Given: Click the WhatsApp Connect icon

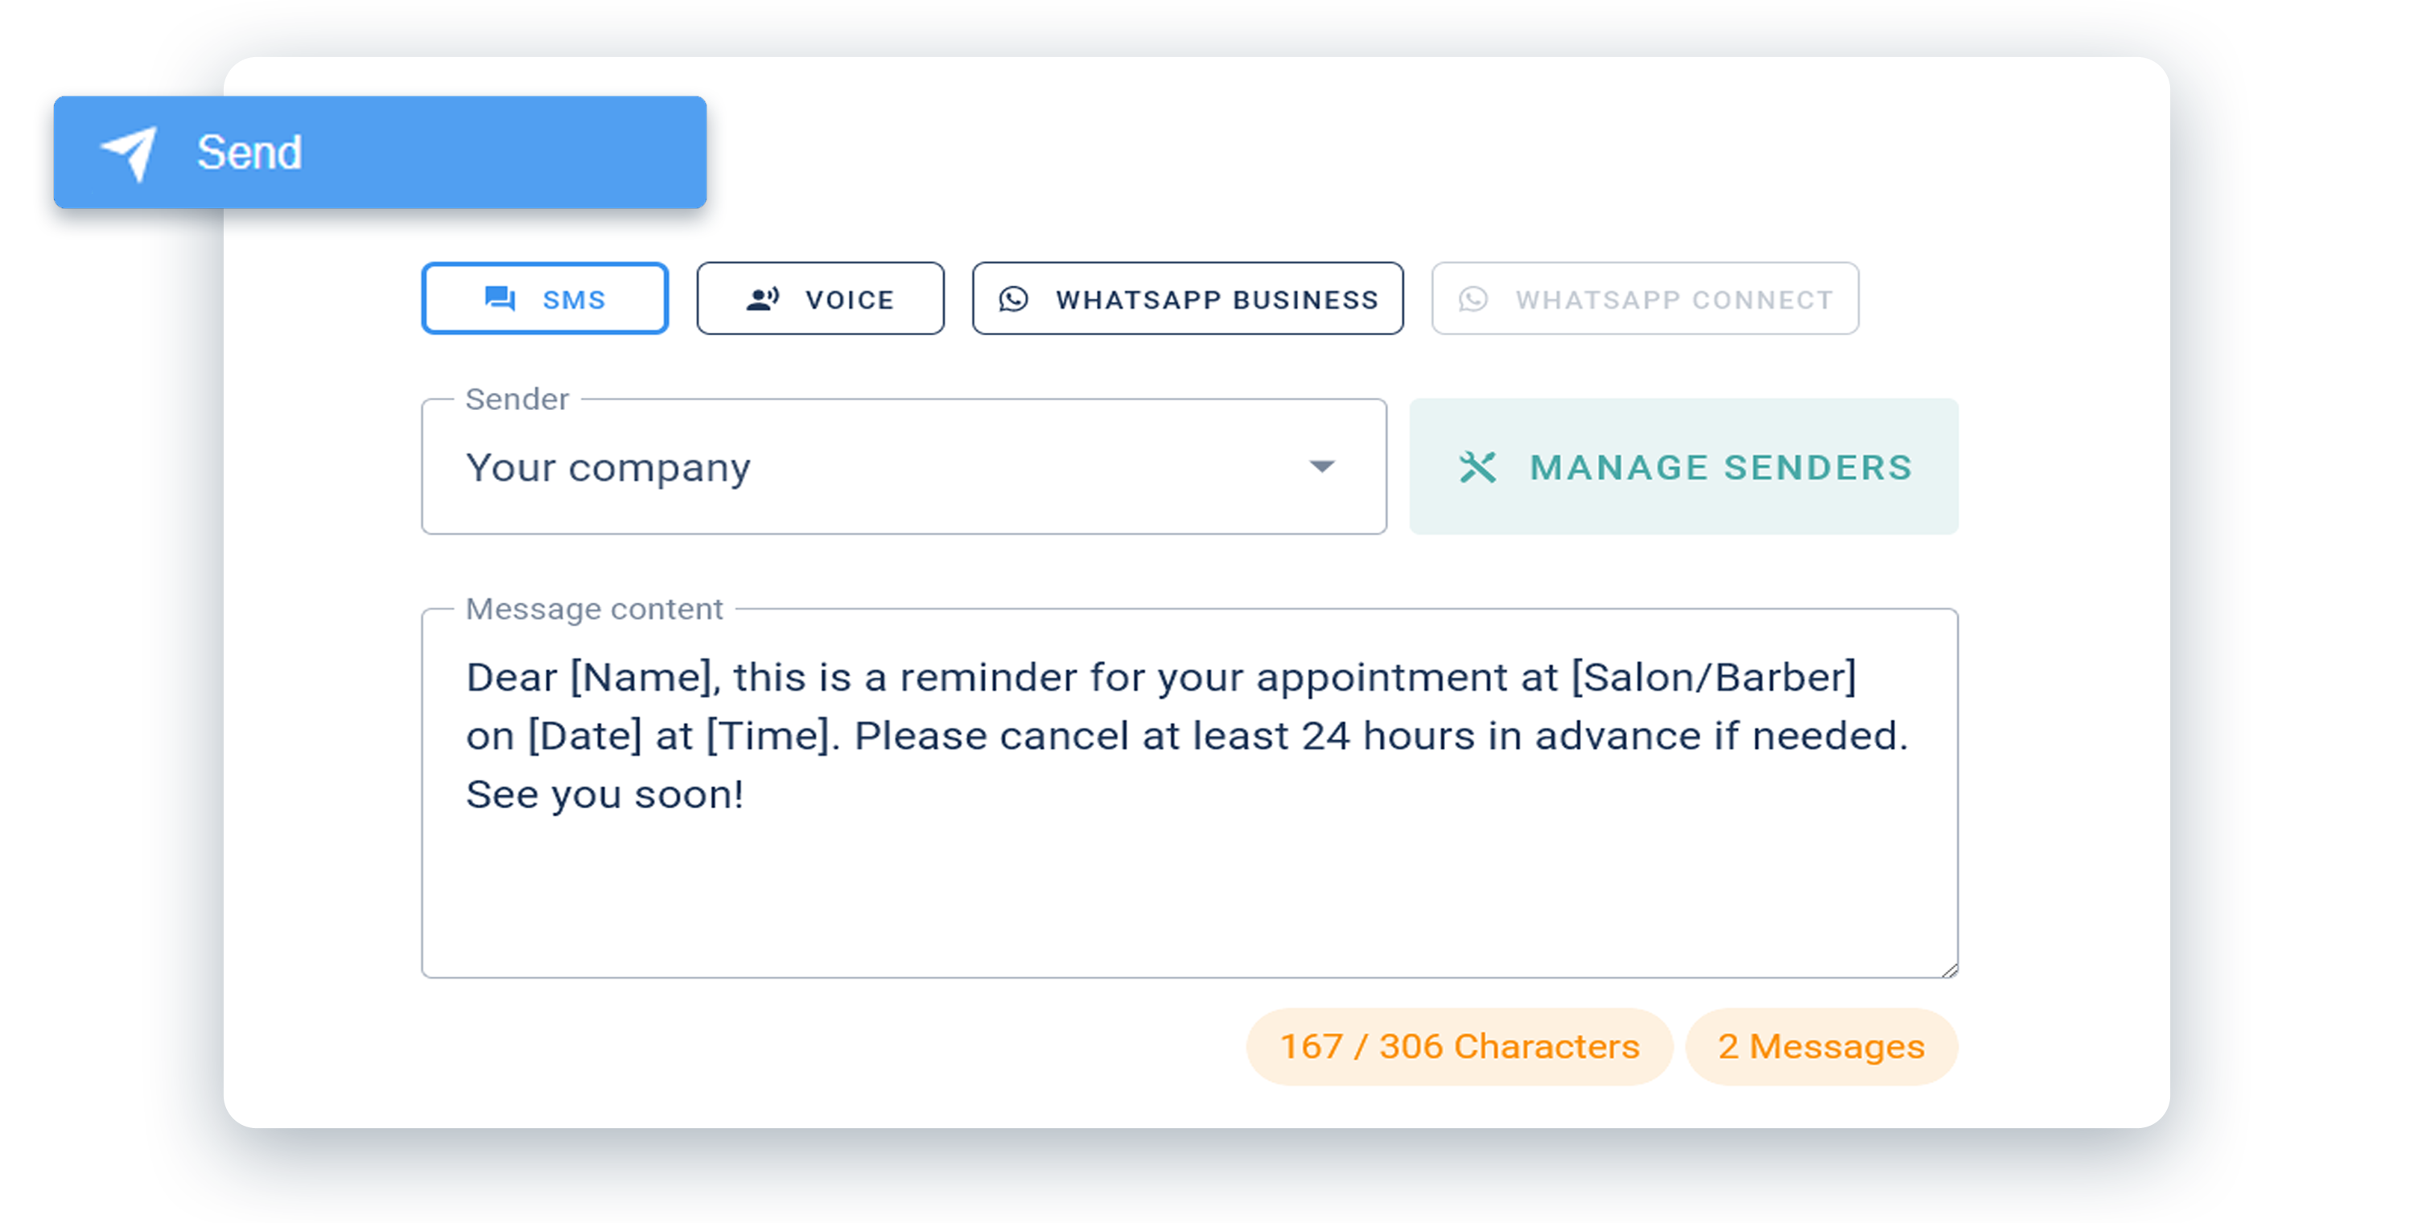Looking at the screenshot, I should coord(1475,298).
